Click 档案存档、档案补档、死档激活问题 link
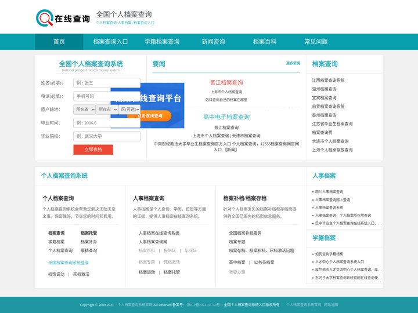Viewport: 418px width, 313px height. [x=261, y=250]
